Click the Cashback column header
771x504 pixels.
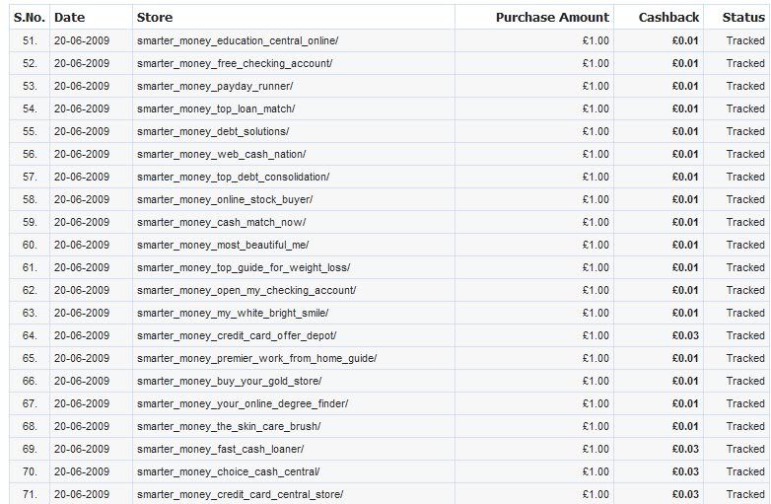coord(668,18)
